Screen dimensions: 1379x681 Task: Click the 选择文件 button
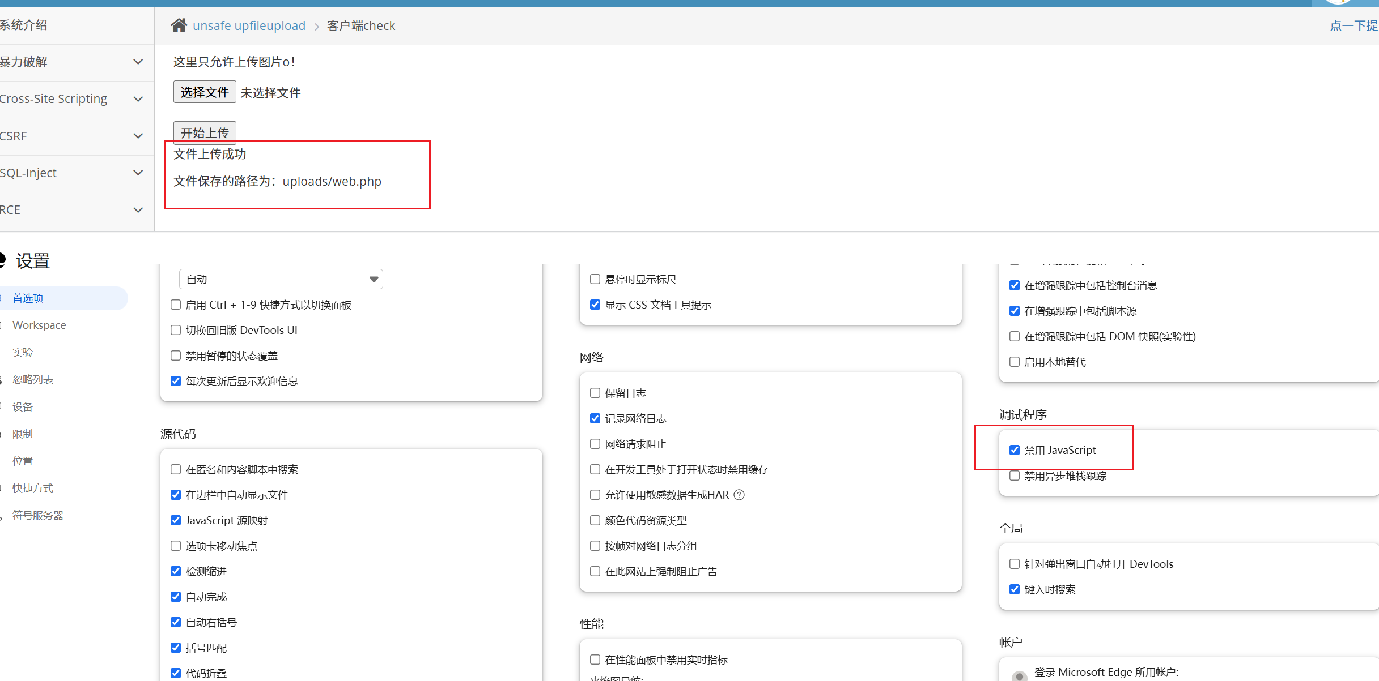(204, 92)
